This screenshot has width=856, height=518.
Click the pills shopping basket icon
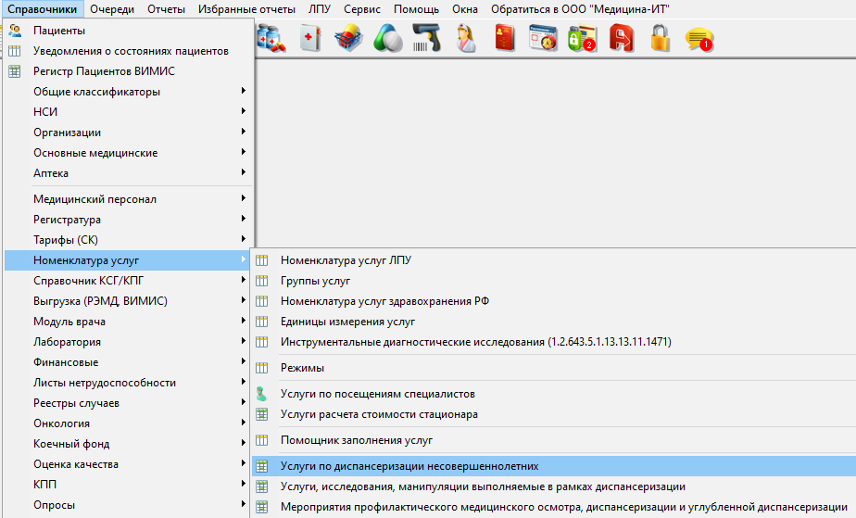tap(349, 38)
